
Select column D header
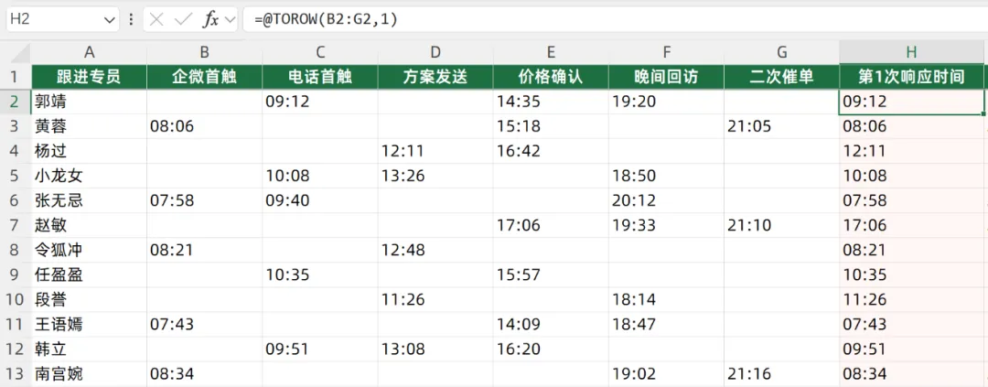click(435, 52)
